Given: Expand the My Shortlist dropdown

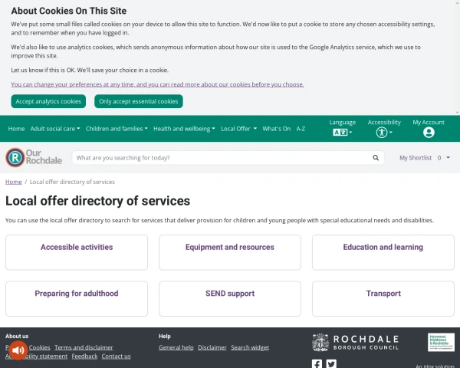Looking at the screenshot, I should [425, 158].
